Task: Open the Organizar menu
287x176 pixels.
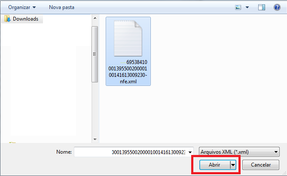Action: tap(22, 7)
